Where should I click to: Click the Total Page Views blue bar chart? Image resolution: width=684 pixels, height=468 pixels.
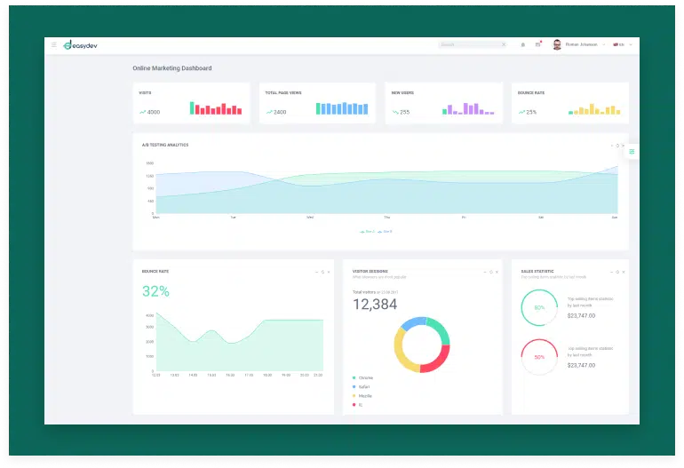pyautogui.click(x=342, y=108)
